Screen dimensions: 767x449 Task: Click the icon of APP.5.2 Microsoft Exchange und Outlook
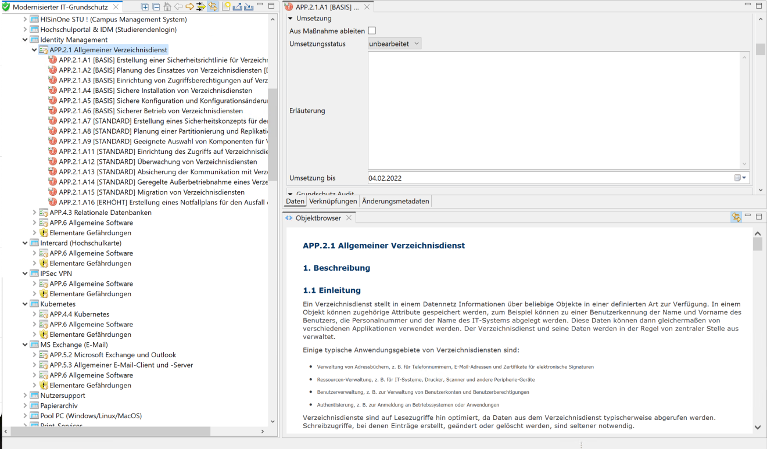click(x=44, y=355)
